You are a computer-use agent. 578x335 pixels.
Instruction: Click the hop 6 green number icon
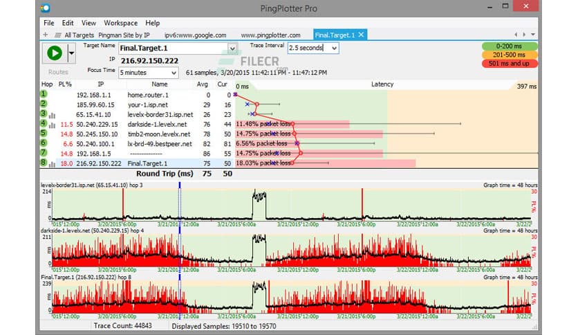pos(44,143)
